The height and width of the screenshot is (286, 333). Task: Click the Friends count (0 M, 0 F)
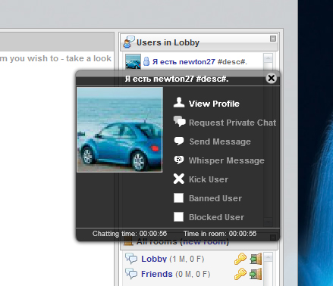click(193, 274)
